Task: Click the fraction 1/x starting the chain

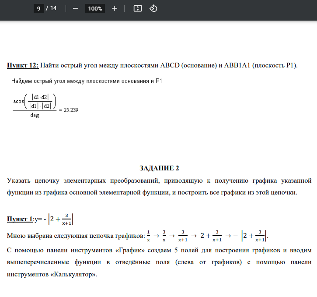Action: point(148,236)
